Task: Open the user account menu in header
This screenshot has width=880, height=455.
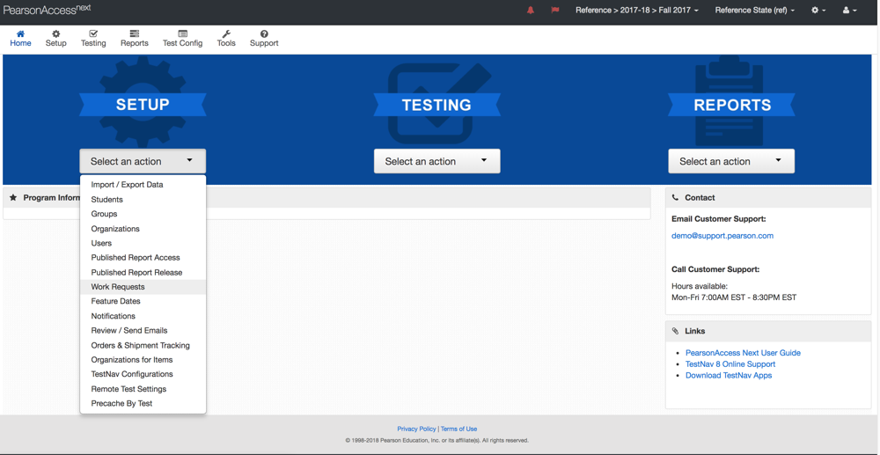Action: pyautogui.click(x=849, y=11)
